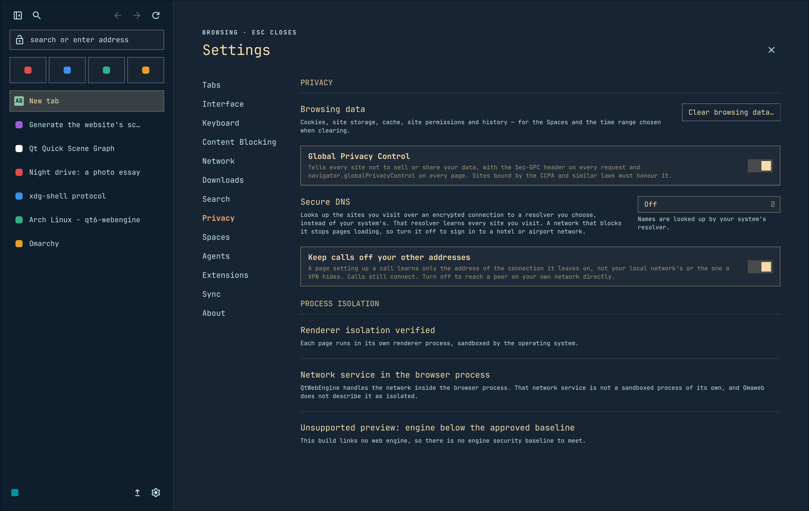Open Extensions settings section
Viewport: 809px width, 511px height.
click(225, 275)
